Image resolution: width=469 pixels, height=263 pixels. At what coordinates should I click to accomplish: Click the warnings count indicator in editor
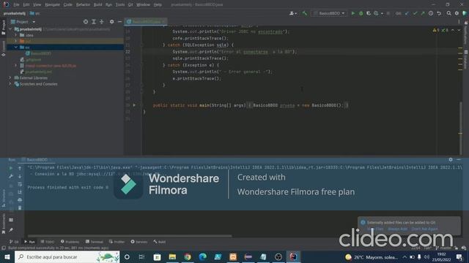(436, 30)
